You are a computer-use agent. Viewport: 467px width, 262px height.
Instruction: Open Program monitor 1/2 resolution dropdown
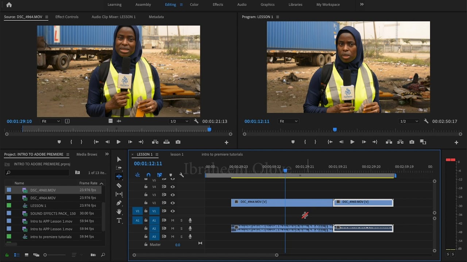[409, 121]
